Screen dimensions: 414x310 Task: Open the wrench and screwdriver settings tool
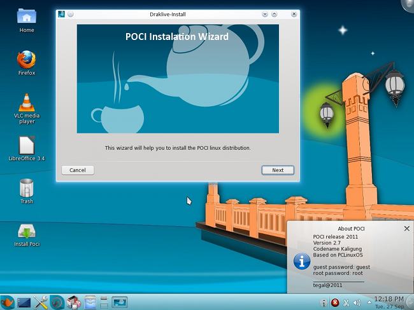tap(41, 302)
